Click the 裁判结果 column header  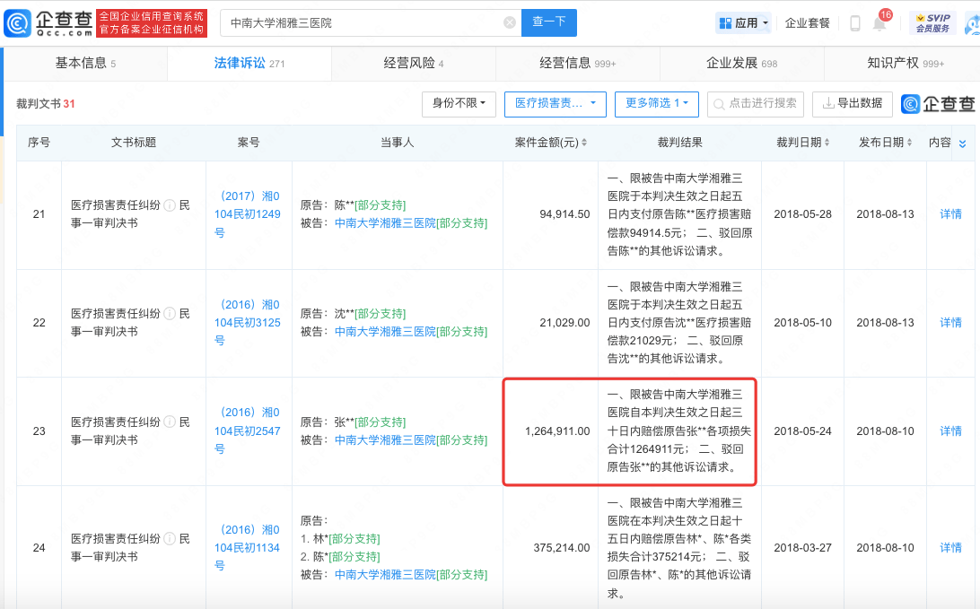click(679, 143)
